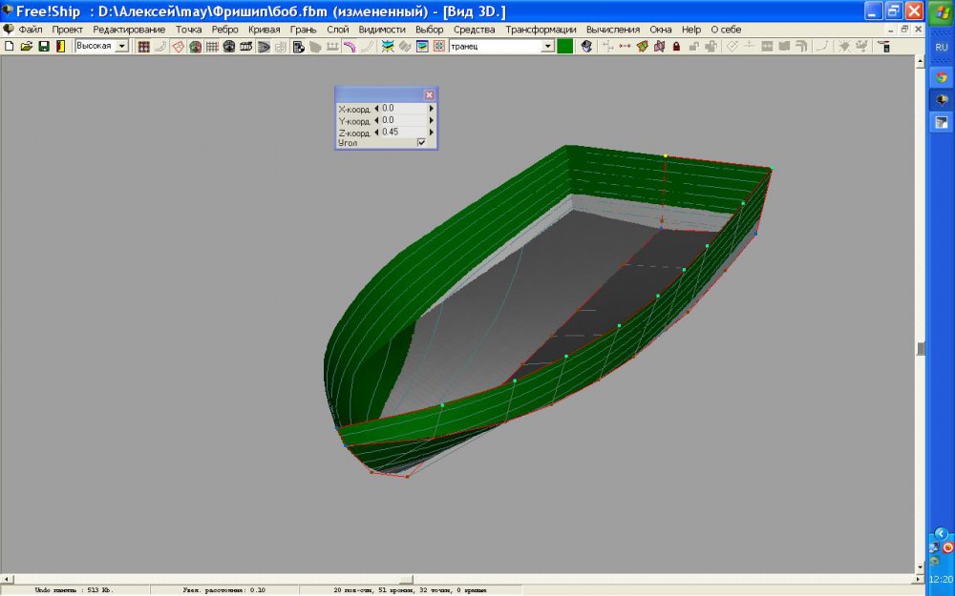Click the Chrome icon in the side taskbar
The width and height of the screenshot is (955, 596).
point(941,77)
